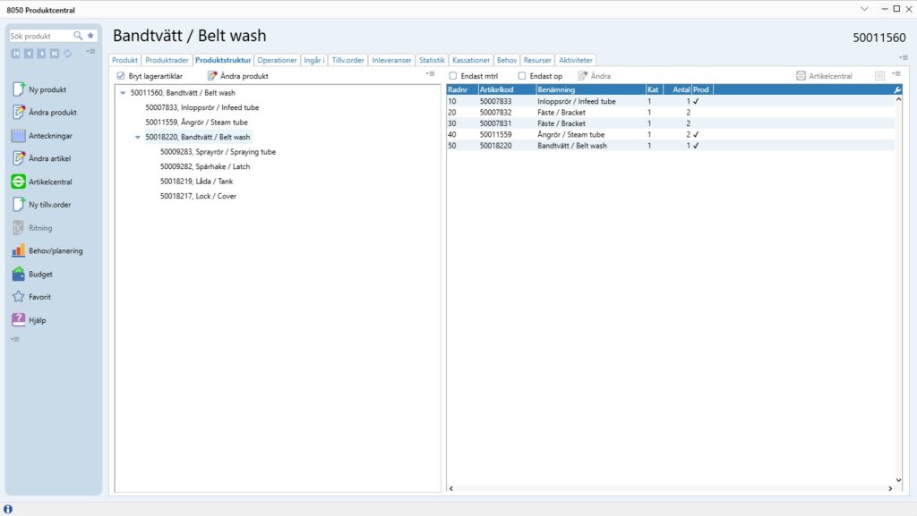Collapse the 50018220 Bandtvätt subtree node
This screenshot has height=516, width=917.
point(138,138)
